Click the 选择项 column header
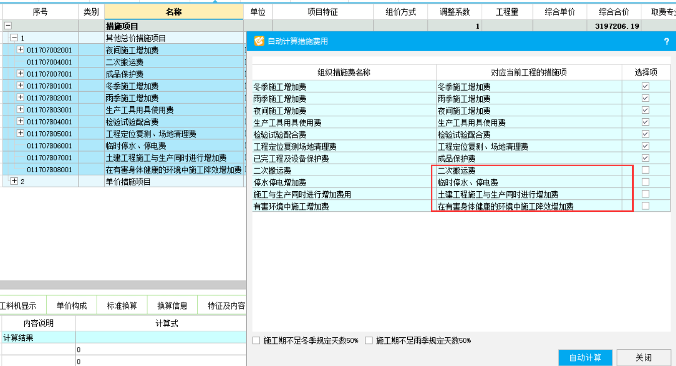 (646, 72)
